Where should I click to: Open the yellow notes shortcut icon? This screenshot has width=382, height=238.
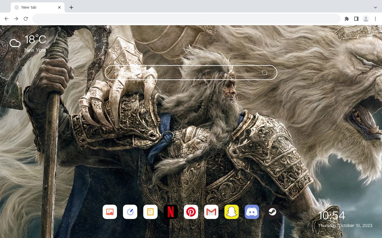(x=150, y=212)
